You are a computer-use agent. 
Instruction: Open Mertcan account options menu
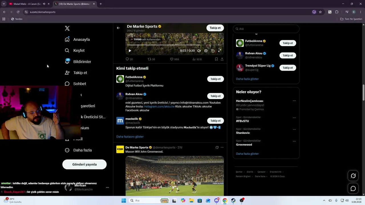pyautogui.click(x=108, y=187)
